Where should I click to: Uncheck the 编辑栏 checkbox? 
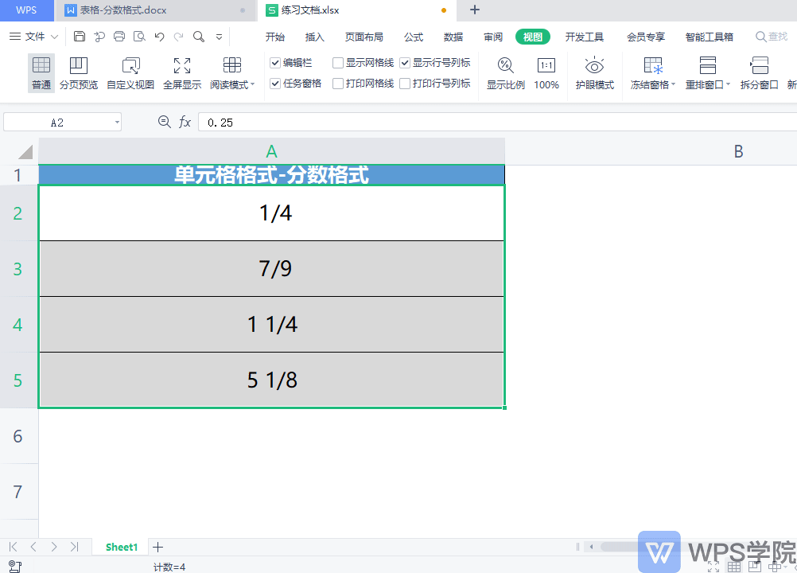click(x=275, y=63)
